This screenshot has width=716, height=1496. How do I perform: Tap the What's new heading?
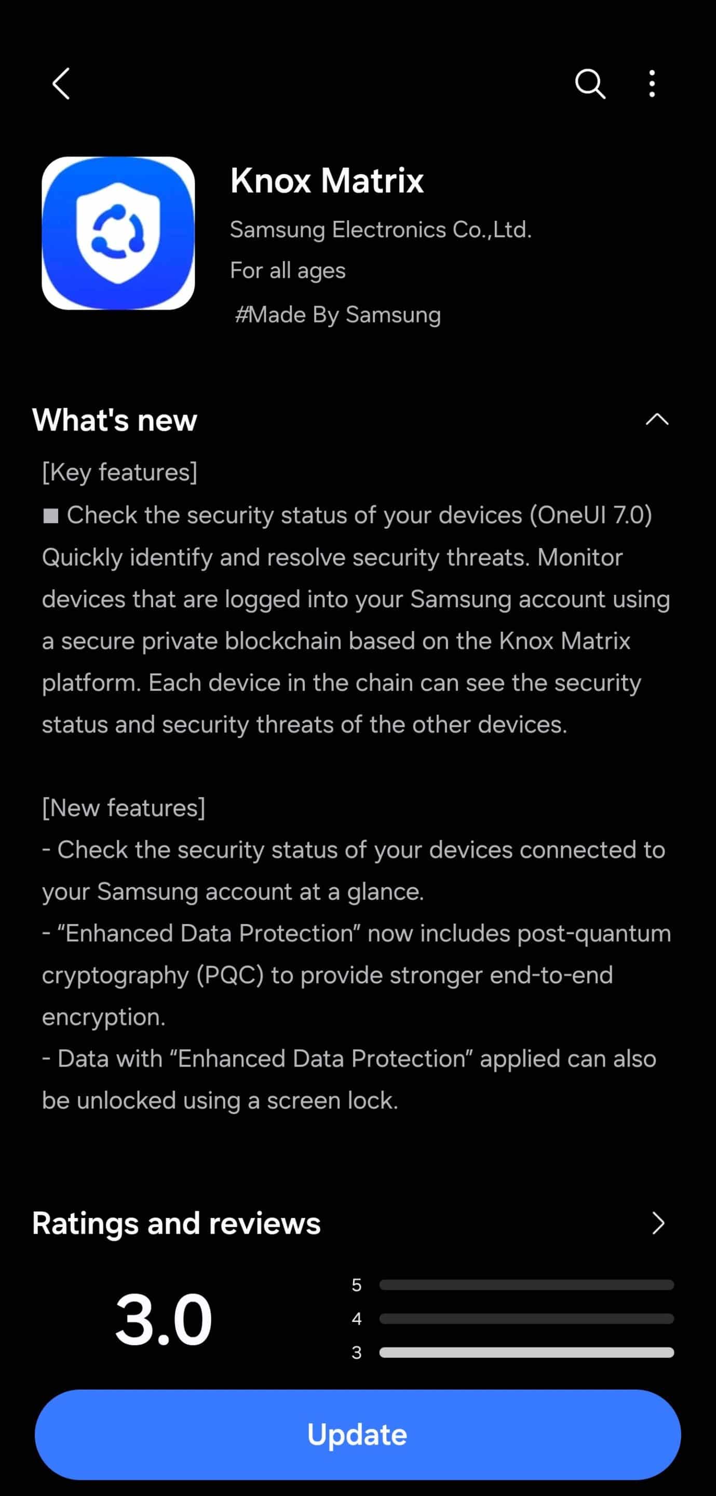[x=115, y=419]
